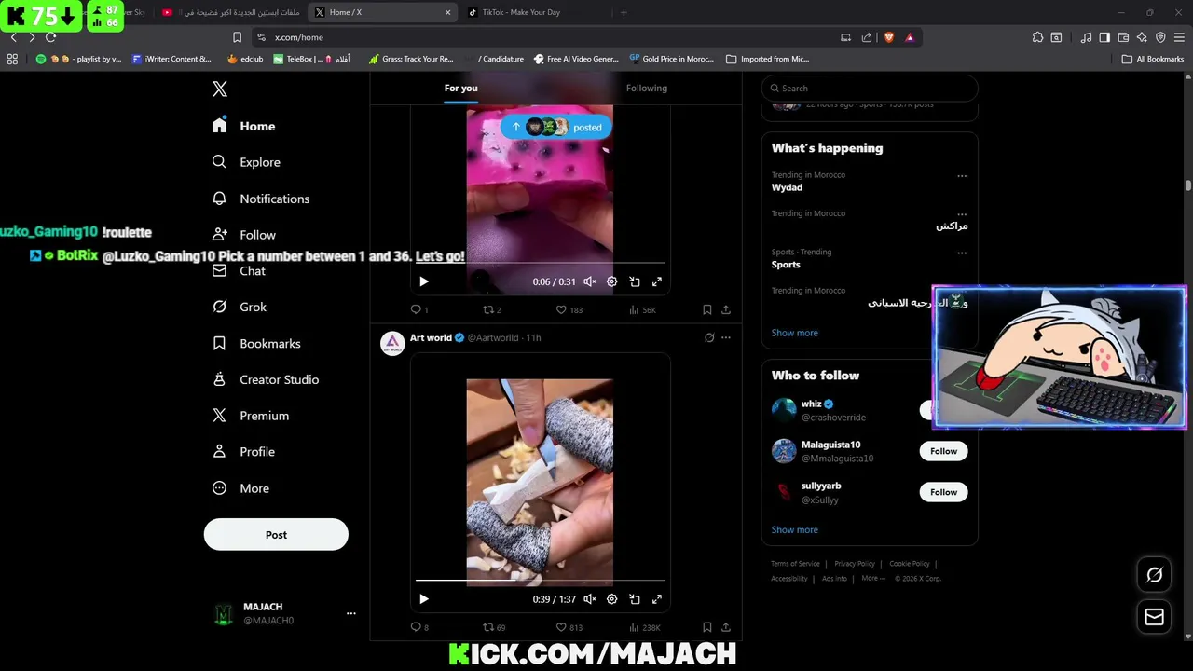Play the pink soap video
Viewport: 1193px width, 671px height.
pos(424,281)
